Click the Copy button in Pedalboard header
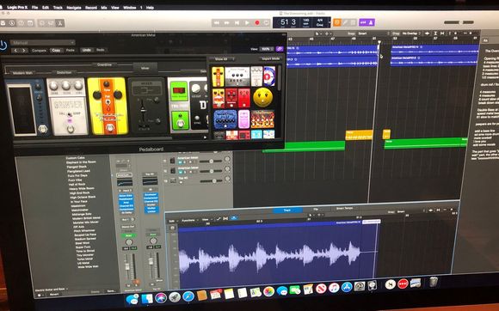 56,50
